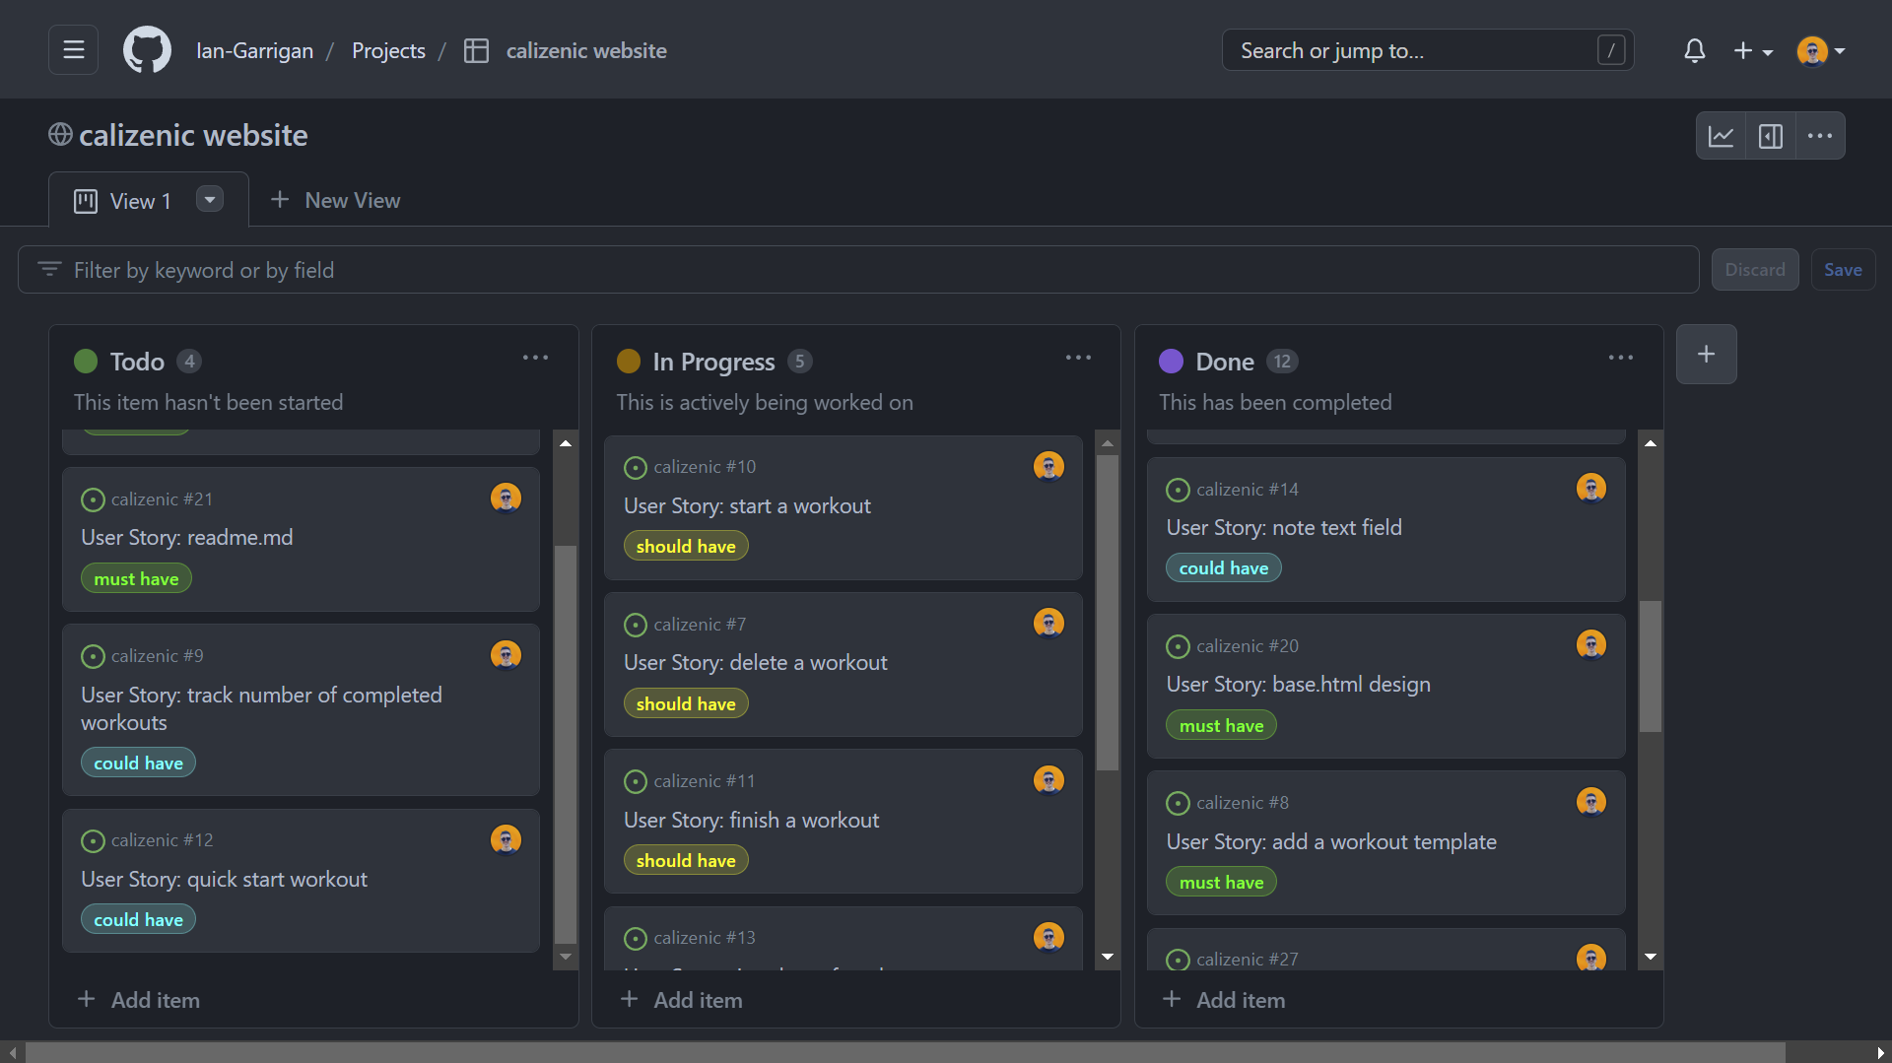
Task: Open View 1 options dropdown arrow
Action: tap(210, 199)
